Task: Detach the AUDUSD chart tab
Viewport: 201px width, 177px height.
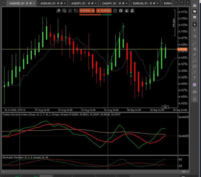Action: tap(27, 3)
